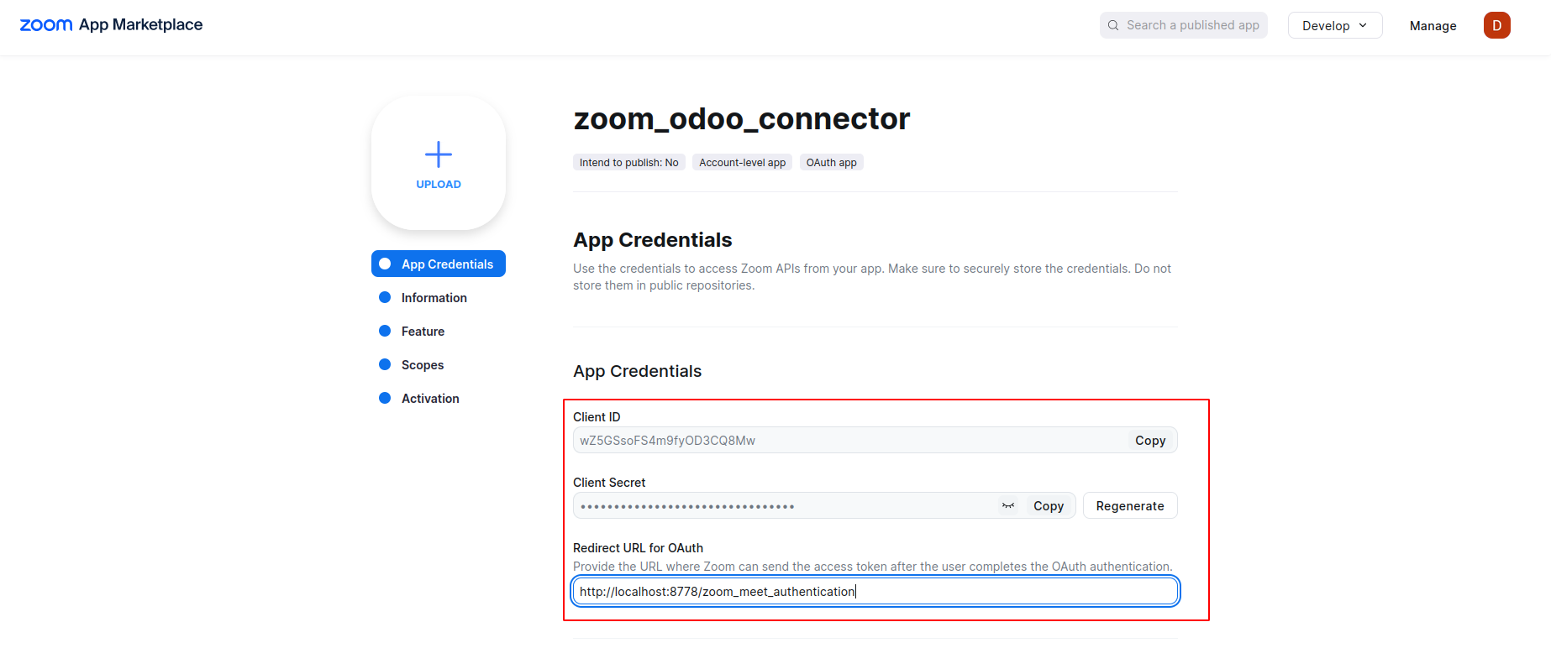
Task: Click Manage in the top bar
Action: (x=1433, y=26)
